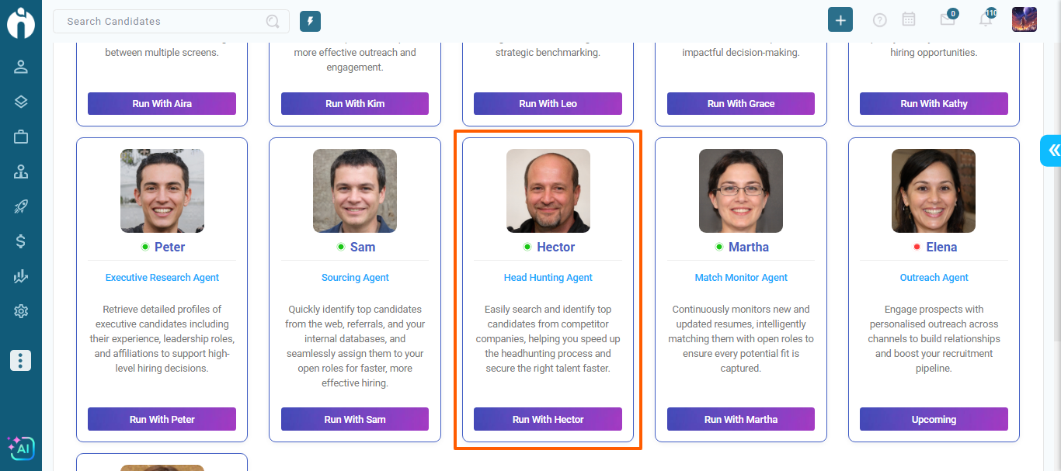1061x471 pixels.
Task: Click the help question mark icon
Action: coord(880,20)
